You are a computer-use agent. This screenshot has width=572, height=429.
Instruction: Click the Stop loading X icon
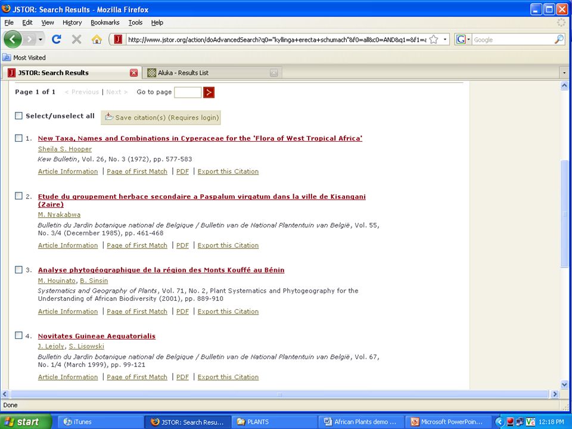coord(77,39)
